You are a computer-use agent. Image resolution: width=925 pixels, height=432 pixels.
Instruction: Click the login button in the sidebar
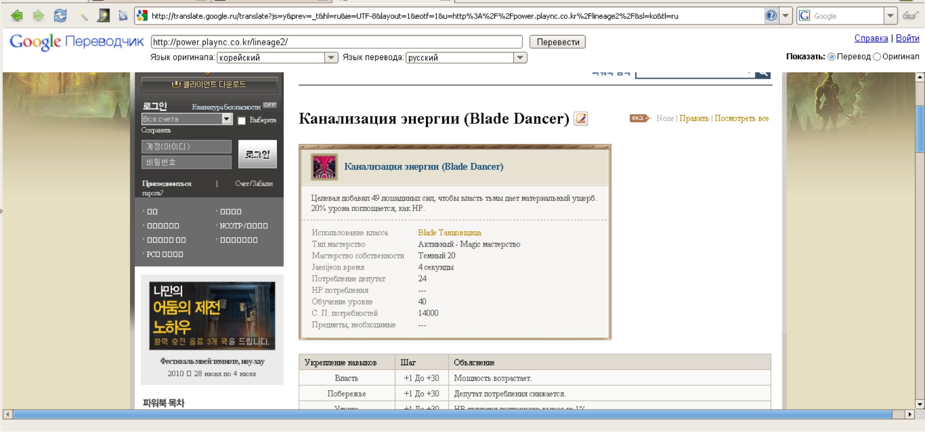(x=257, y=154)
